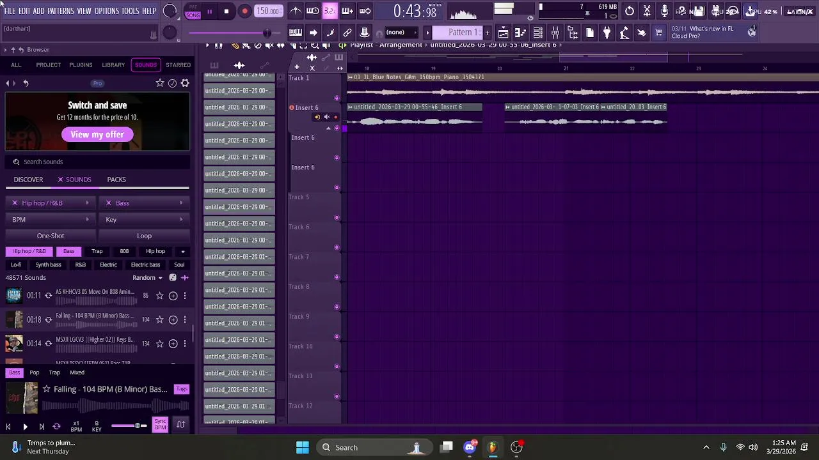Open the mixer view icon
Image resolution: width=819 pixels, height=460 pixels.
tap(555, 33)
